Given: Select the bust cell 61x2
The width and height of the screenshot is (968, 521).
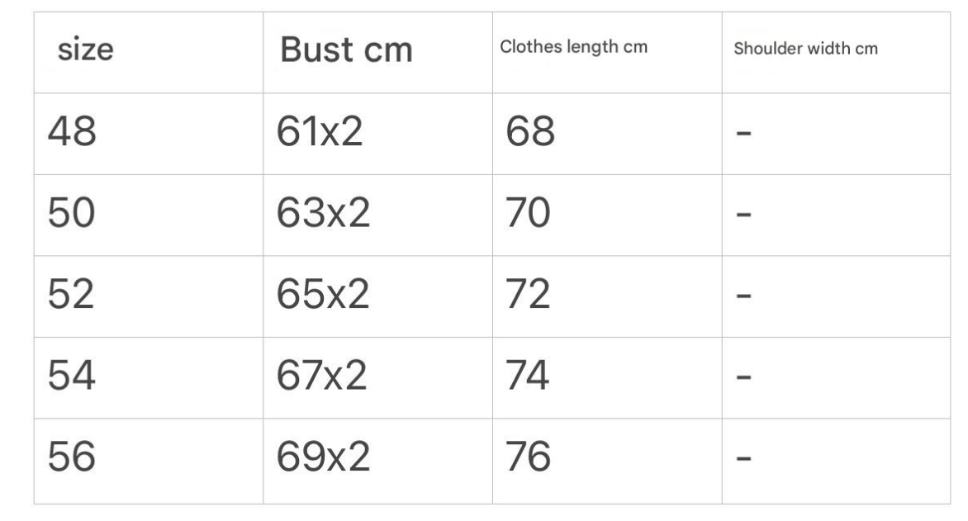Looking at the screenshot, I should point(321,132).
